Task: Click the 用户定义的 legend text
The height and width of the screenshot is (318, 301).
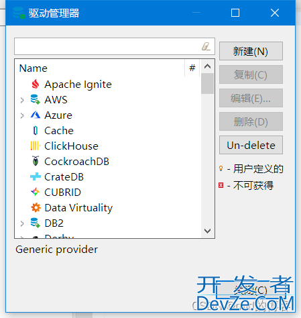Action: (258, 168)
